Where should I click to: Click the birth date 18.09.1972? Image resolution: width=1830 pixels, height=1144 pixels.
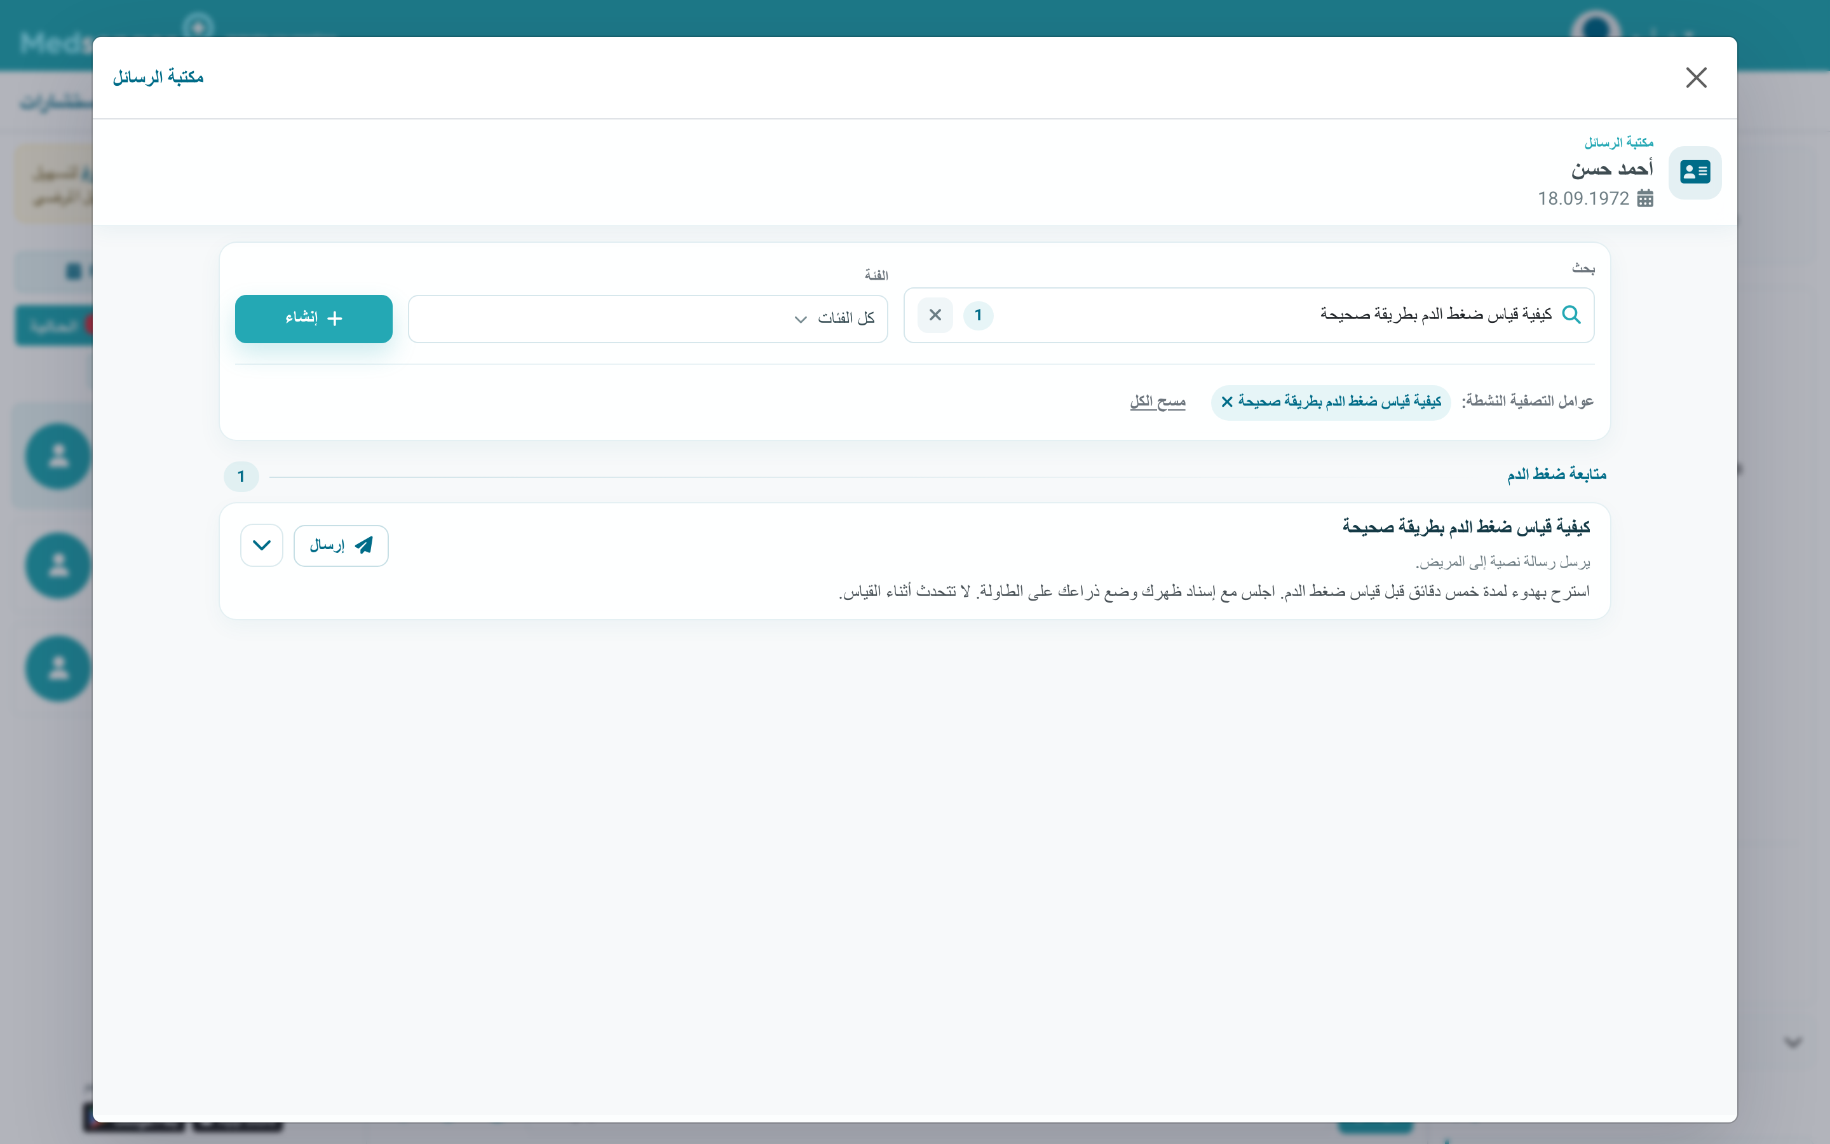[1583, 198]
